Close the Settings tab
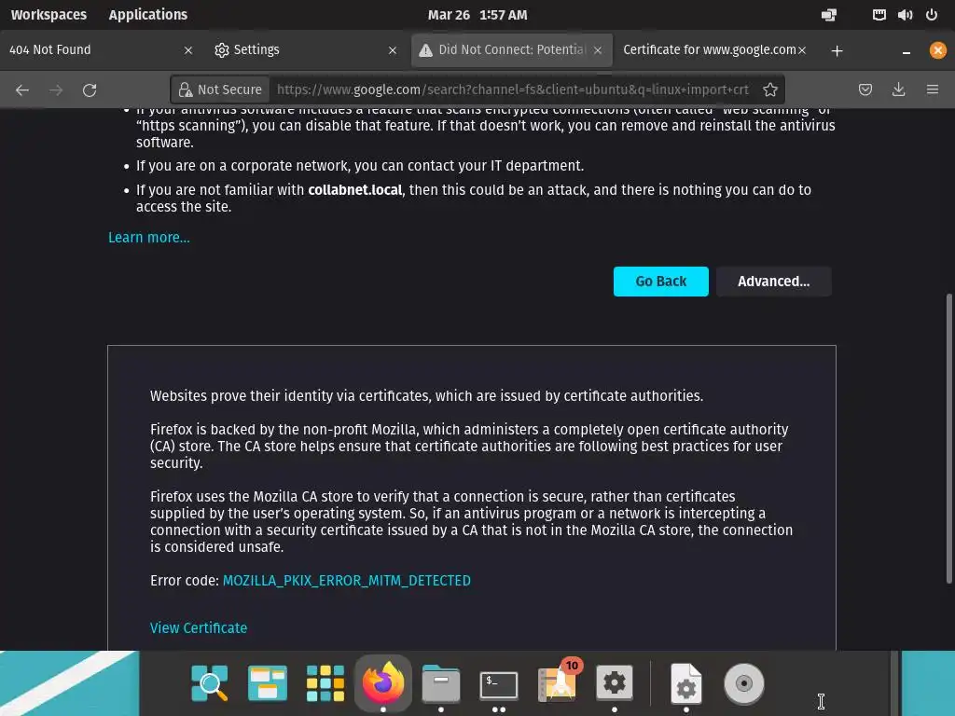The height and width of the screenshot is (716, 955). [393, 50]
